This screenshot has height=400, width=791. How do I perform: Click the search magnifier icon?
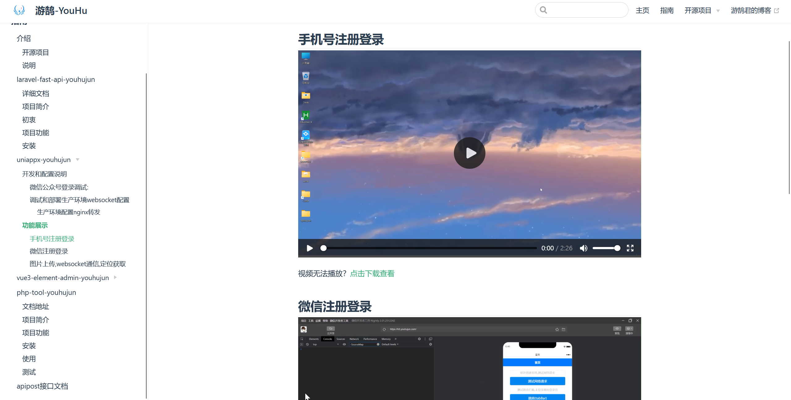click(543, 10)
